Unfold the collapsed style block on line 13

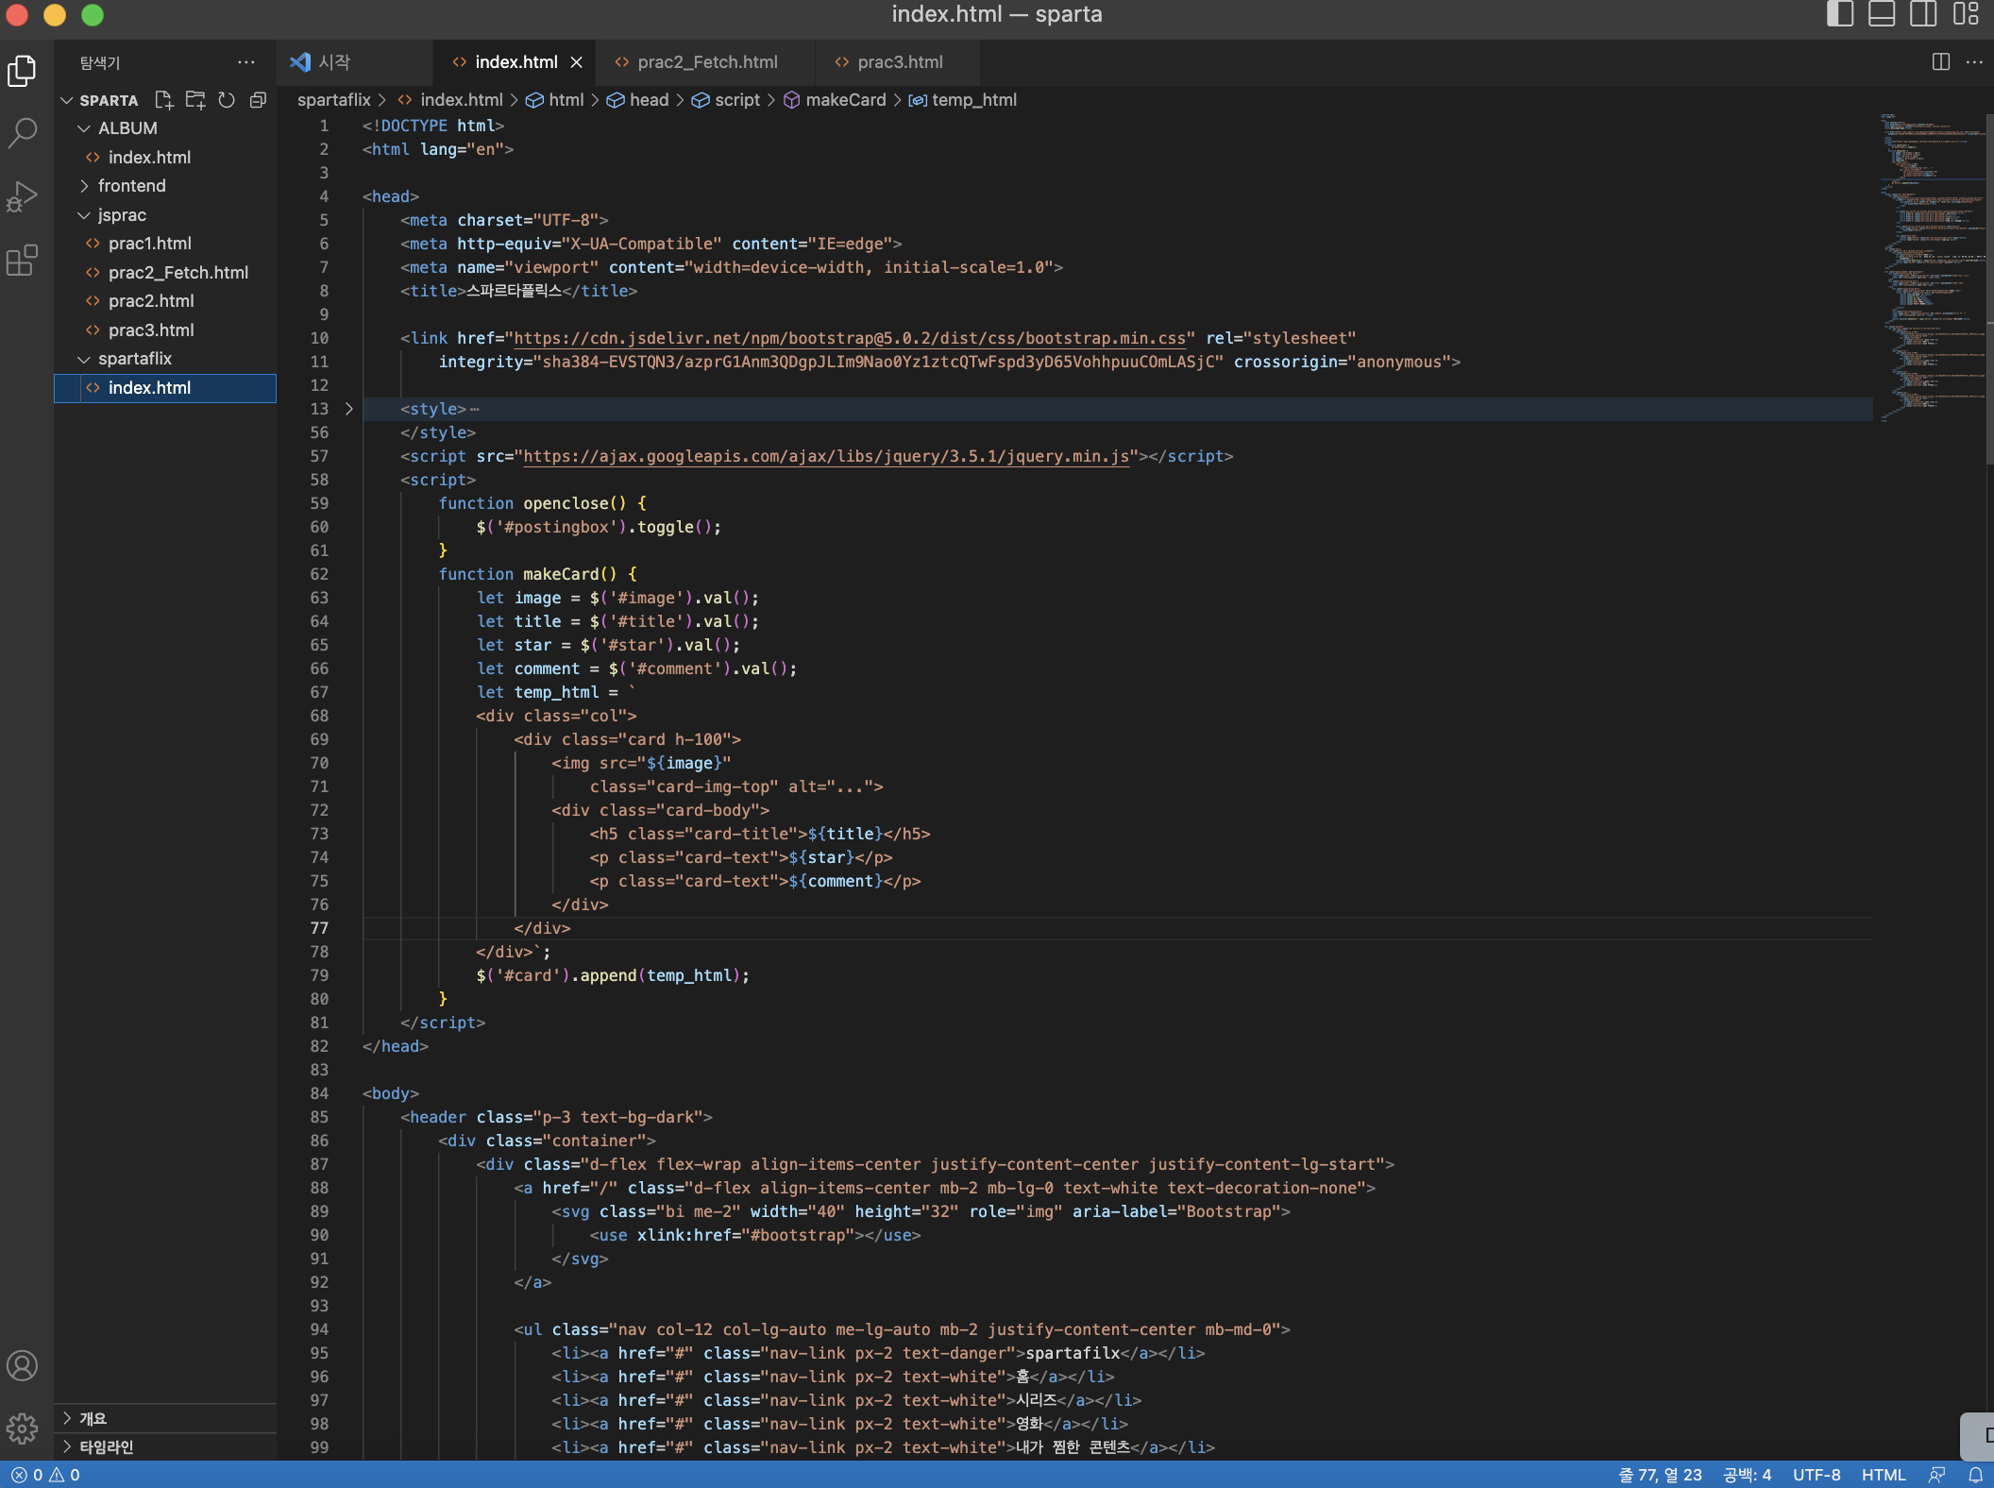click(x=349, y=409)
